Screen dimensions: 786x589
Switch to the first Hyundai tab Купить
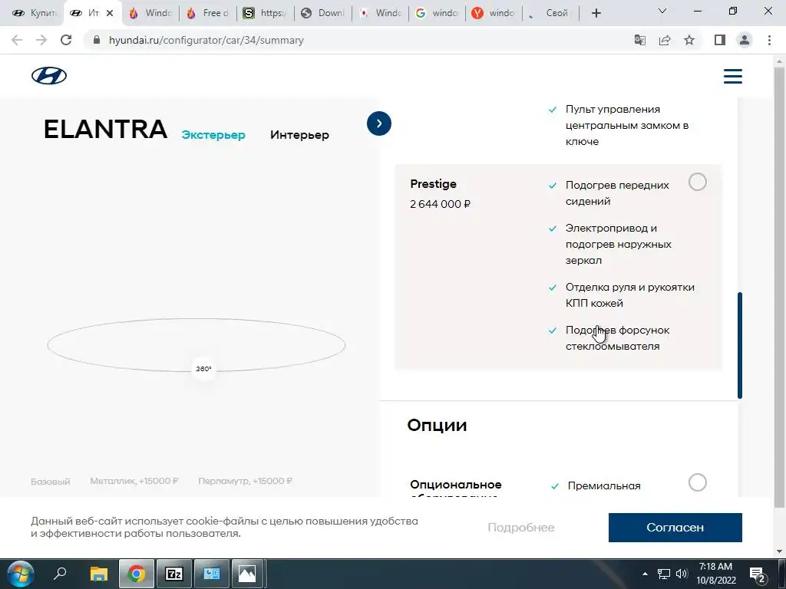(x=34, y=13)
